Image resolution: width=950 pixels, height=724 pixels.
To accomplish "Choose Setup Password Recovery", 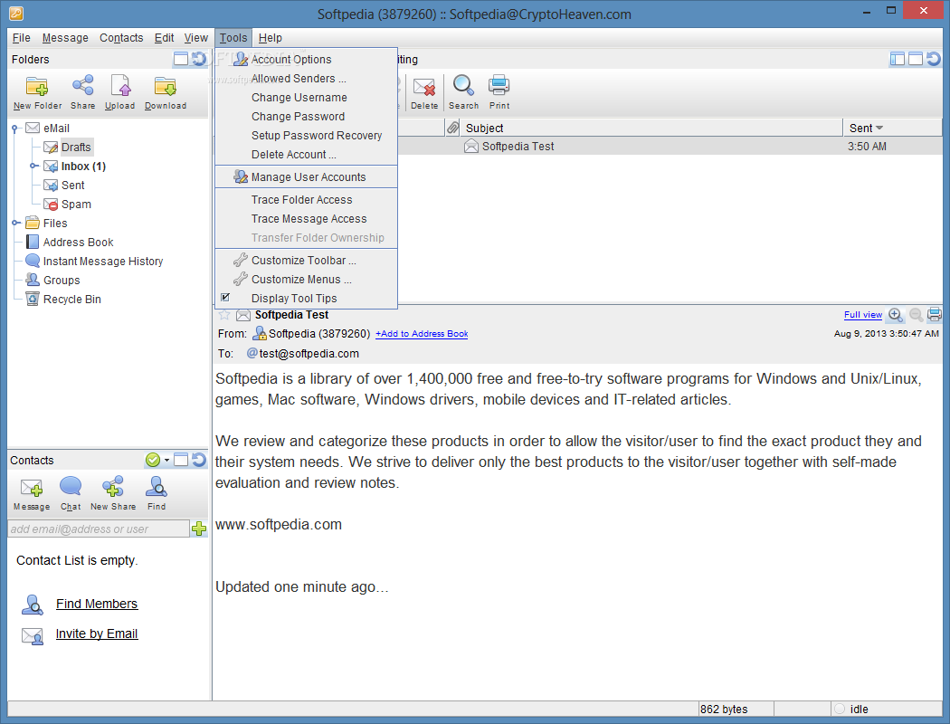I will pos(306,135).
